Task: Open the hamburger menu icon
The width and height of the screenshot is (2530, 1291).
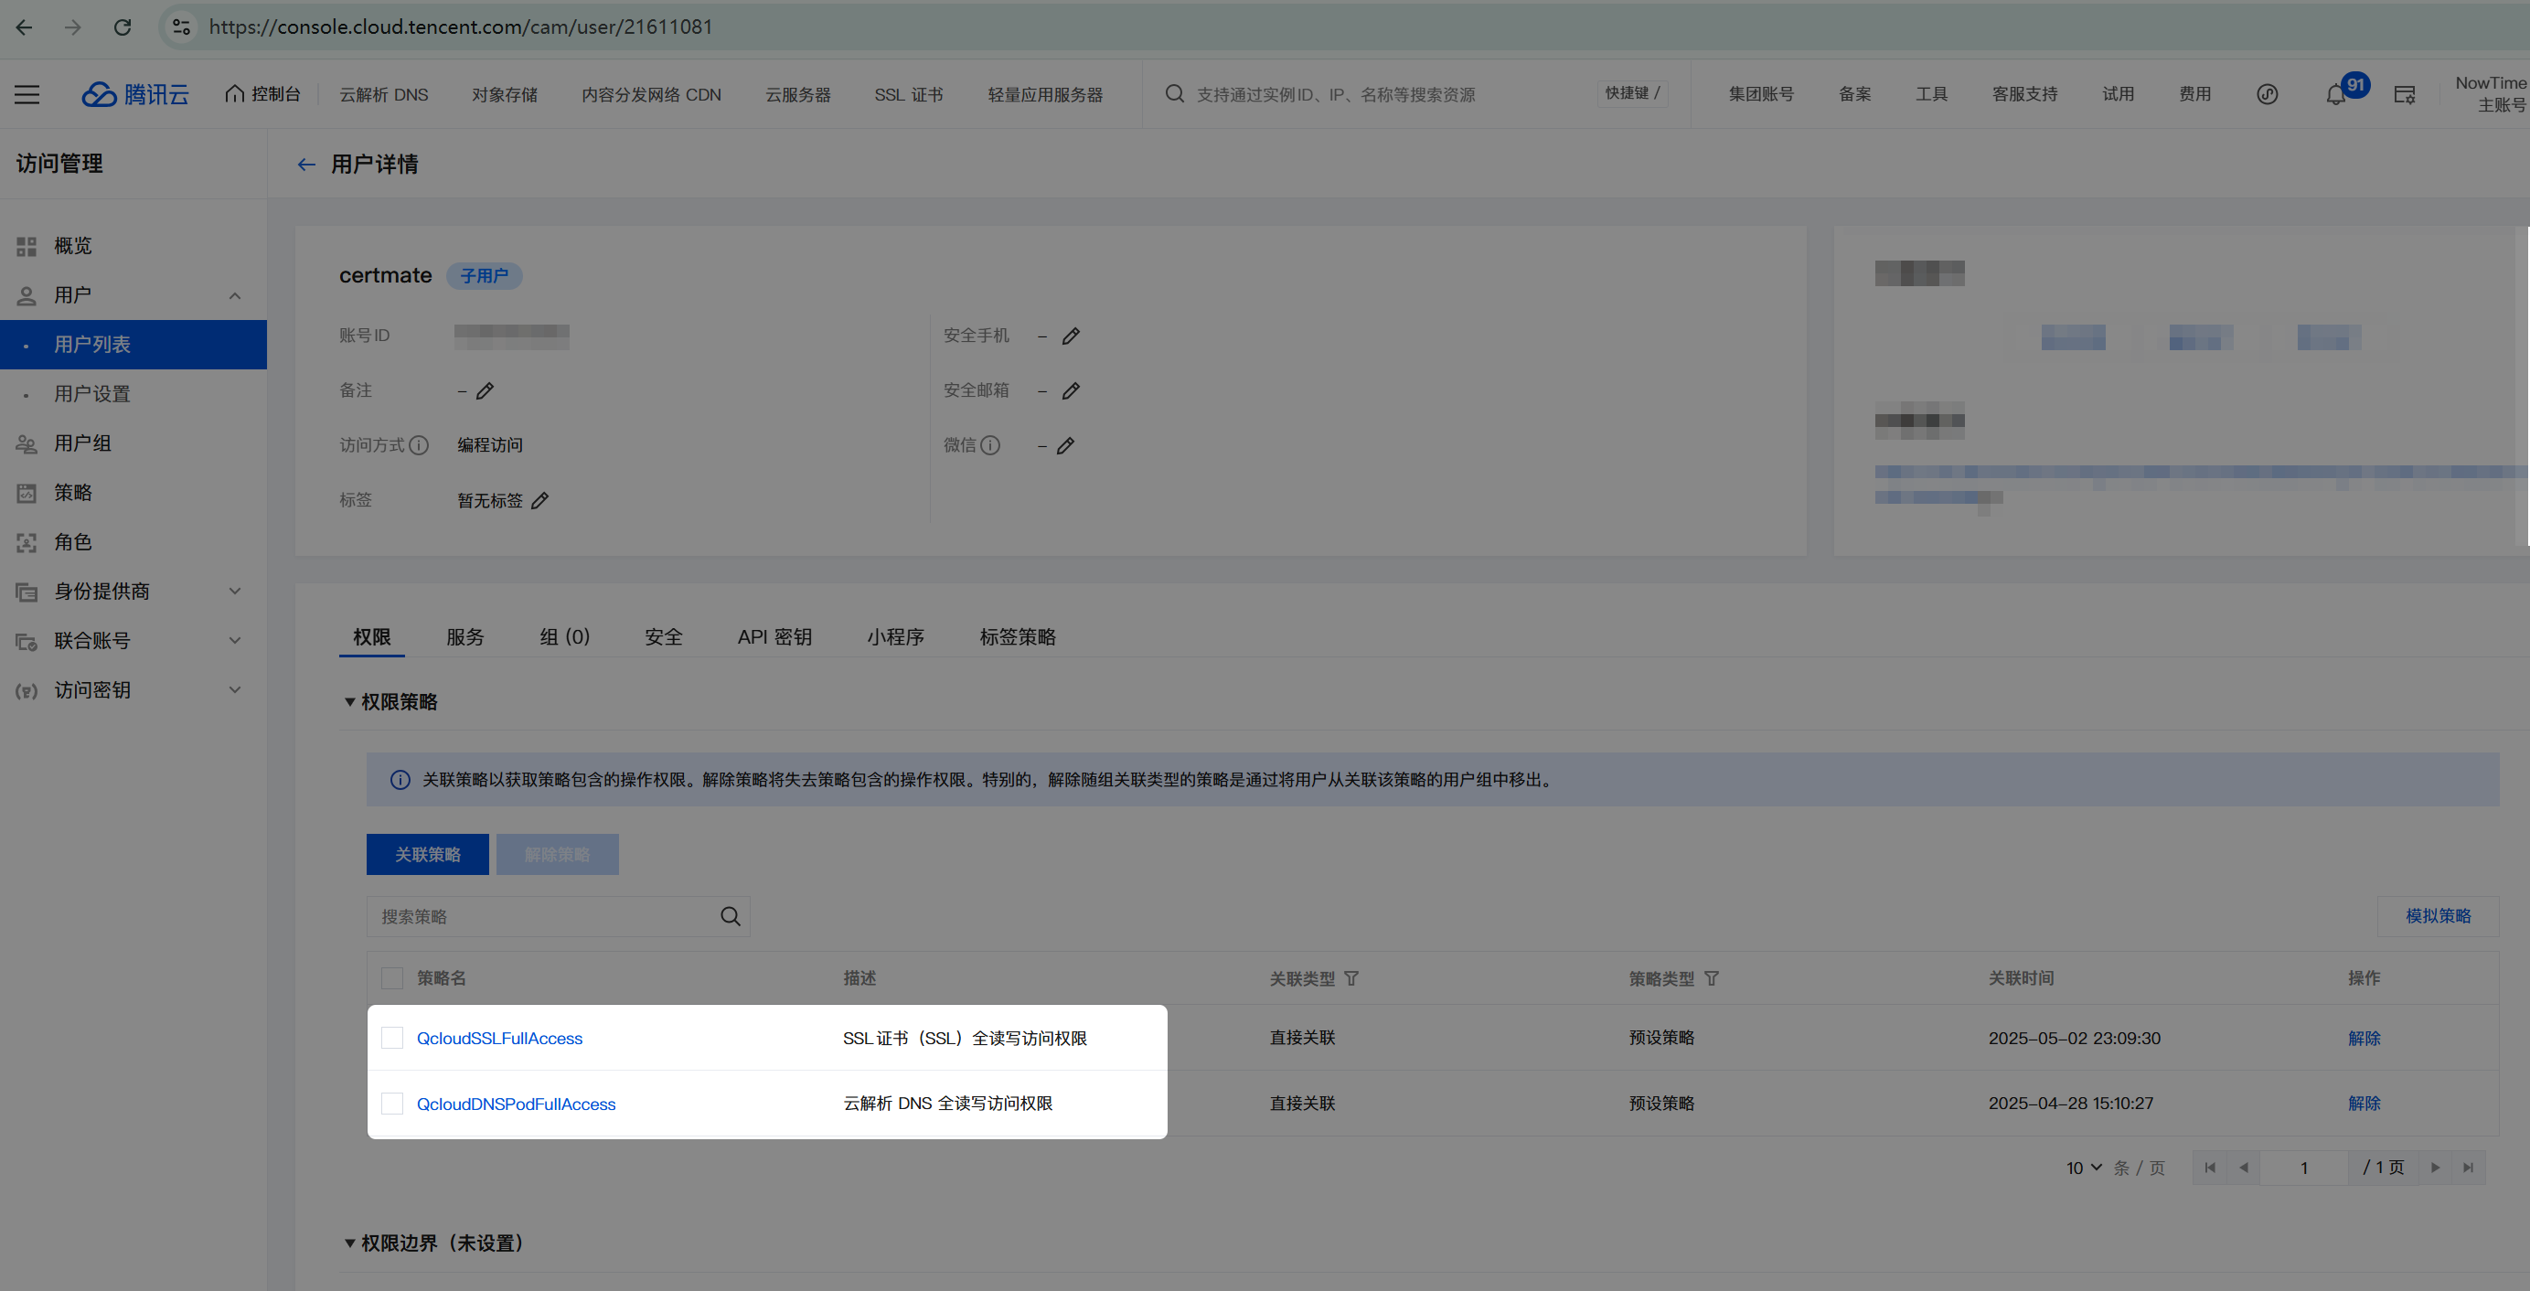Action: click(27, 94)
